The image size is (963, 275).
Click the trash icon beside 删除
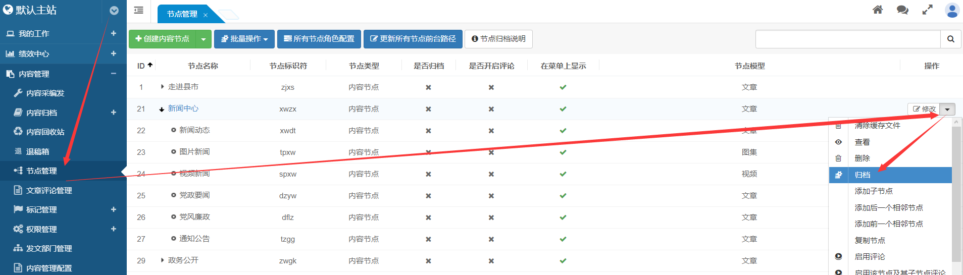coord(838,158)
